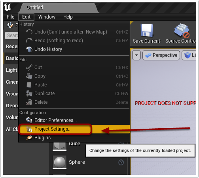Screen dimensions: 199x178
Task: Click the help question mark next to Sphere
Action: coord(121,162)
